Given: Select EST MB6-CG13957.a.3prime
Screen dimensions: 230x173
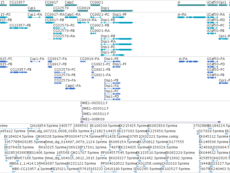Looking at the screenshot, I should coord(32,169).
